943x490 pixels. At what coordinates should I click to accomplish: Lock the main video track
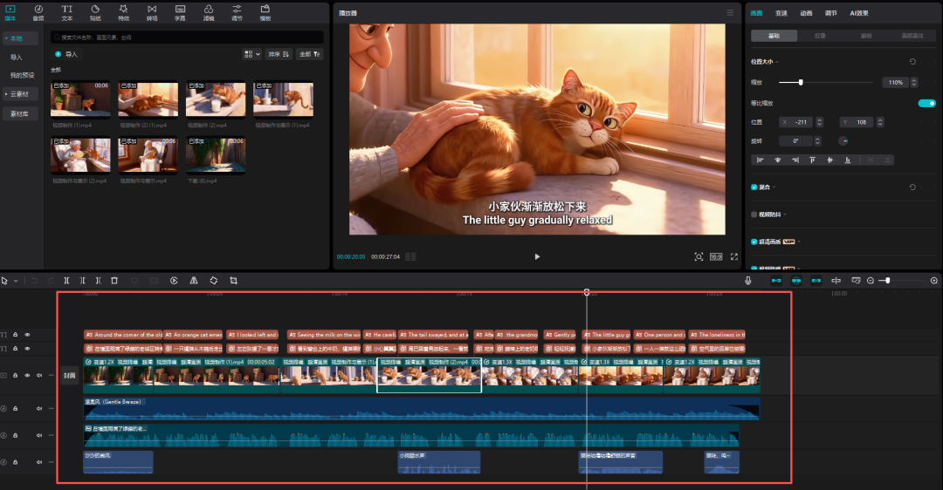click(16, 375)
